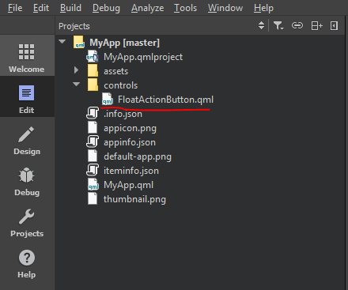
Task: Click the appinfo.json scroll icon
Action: pyautogui.click(x=93, y=141)
